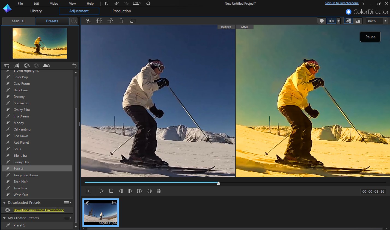
Task: Click the feather-plus create preset icon
Action: (17, 66)
